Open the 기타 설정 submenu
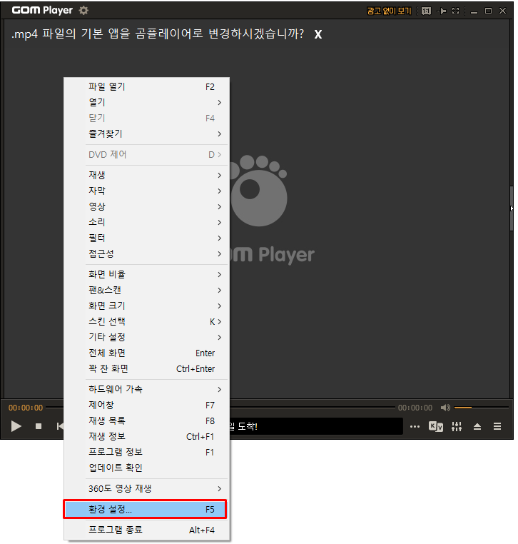518x544 pixels. [x=146, y=337]
